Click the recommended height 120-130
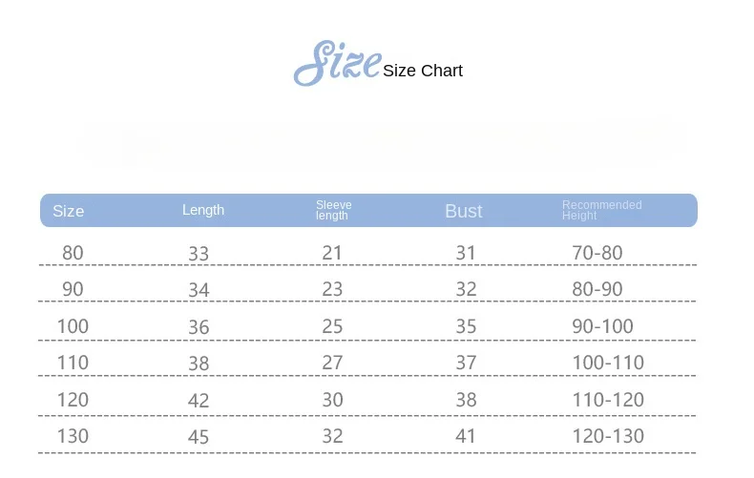 [x=608, y=436]
